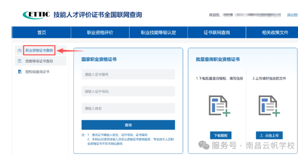This screenshot has width=298, height=155.
Task: Click the 欢迎您 greeting text
Action: pos(215,15)
